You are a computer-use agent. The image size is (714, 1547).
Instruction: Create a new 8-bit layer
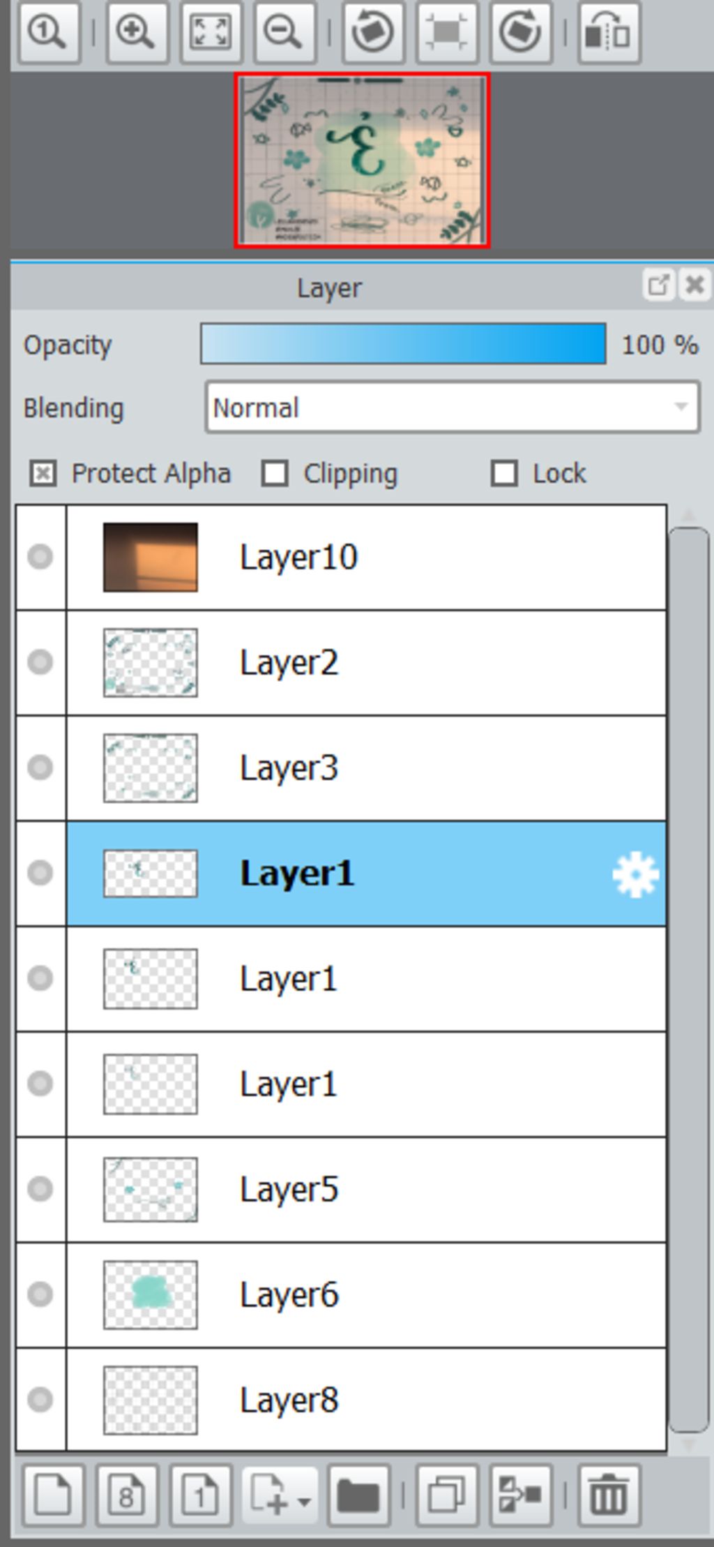(127, 1495)
